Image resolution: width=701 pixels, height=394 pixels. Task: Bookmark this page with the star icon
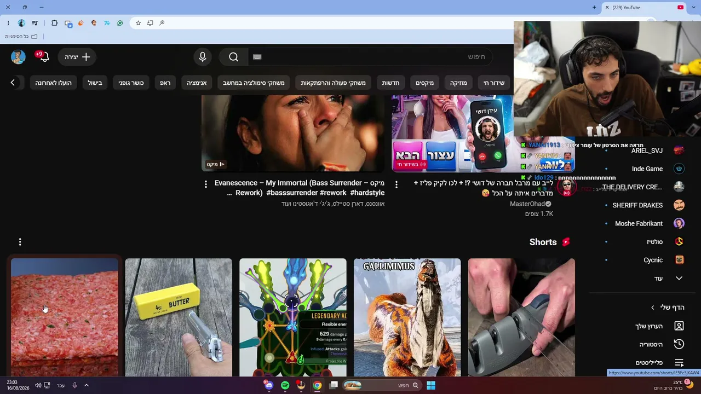tap(138, 23)
